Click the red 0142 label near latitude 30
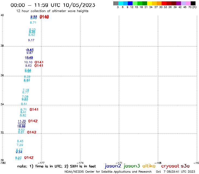The width and height of the screenshot is (199, 174). click(x=29, y=158)
